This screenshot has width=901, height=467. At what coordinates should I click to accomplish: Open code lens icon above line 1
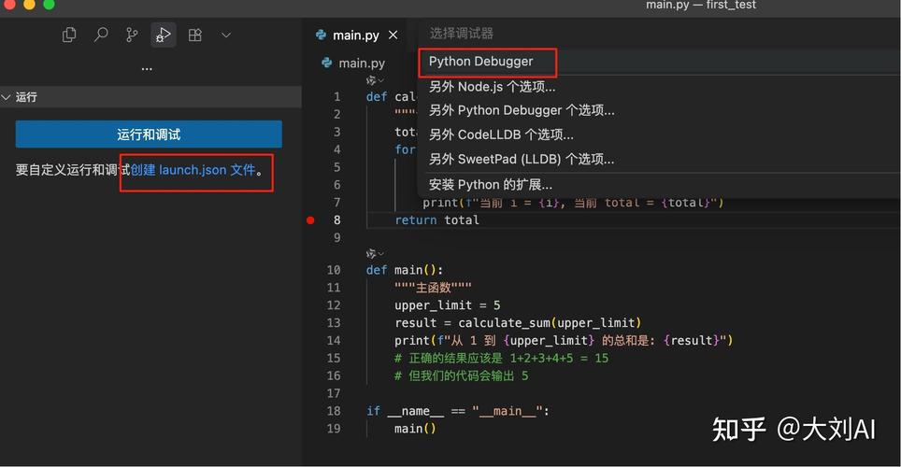click(x=375, y=79)
